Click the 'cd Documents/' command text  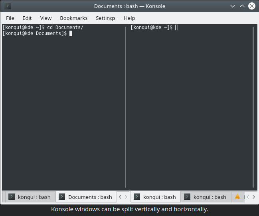point(65,27)
